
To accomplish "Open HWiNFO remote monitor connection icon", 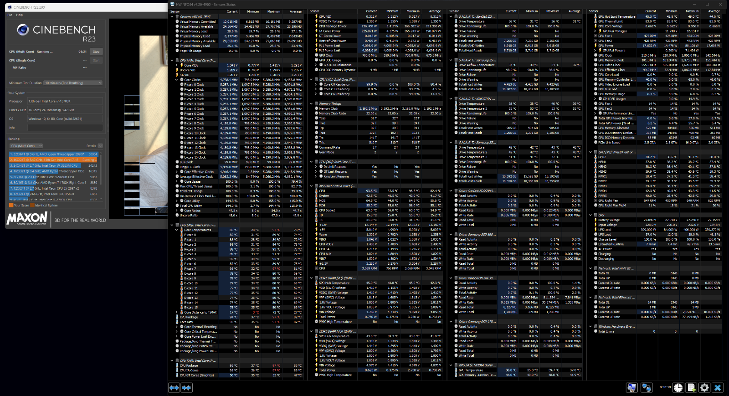I will (631, 387).
